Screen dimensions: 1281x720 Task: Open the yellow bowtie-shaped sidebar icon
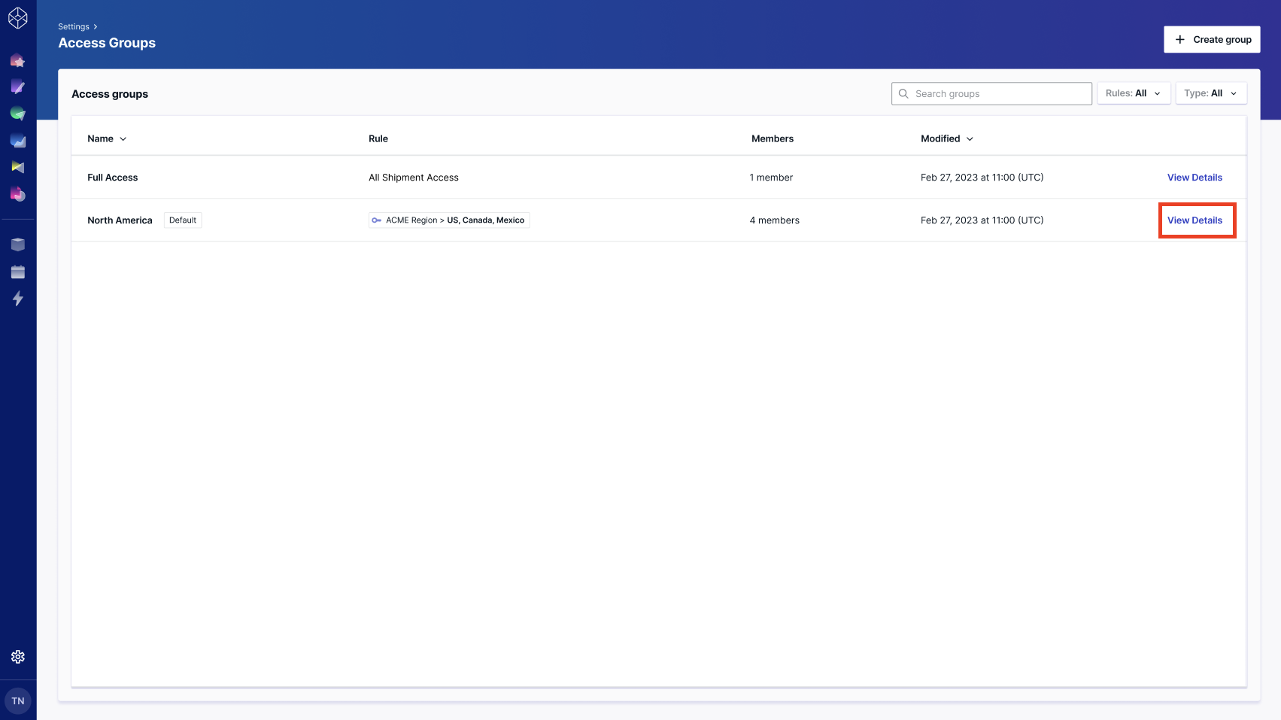[18, 167]
